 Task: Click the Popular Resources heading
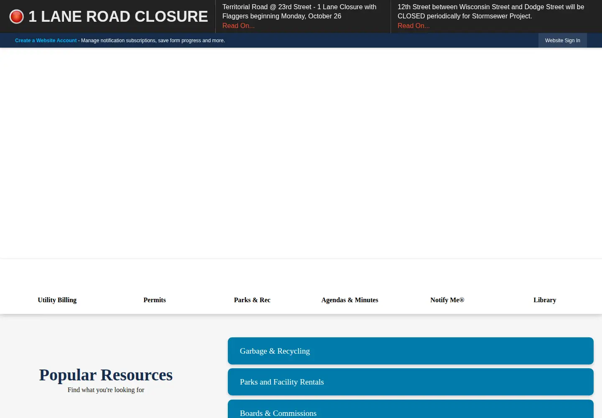(106, 375)
